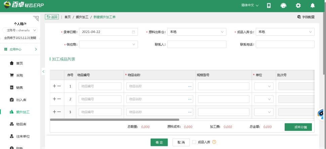
Task: Go to 物品库 in the sidebar
Action: pyautogui.click(x=21, y=124)
